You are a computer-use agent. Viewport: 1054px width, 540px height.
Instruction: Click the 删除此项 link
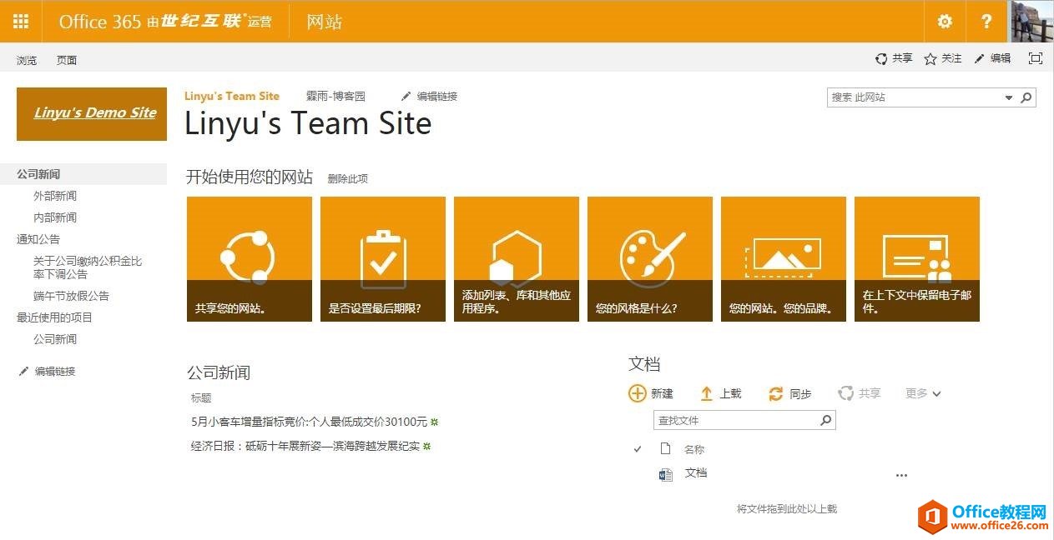347,178
